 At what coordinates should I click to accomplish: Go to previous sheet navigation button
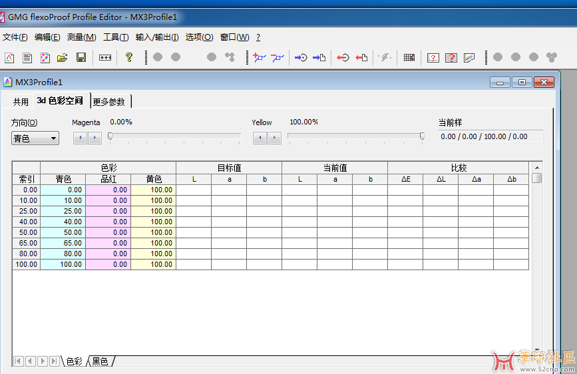tap(31, 361)
